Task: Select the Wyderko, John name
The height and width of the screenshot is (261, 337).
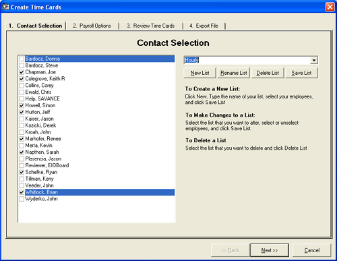Action: 41,199
